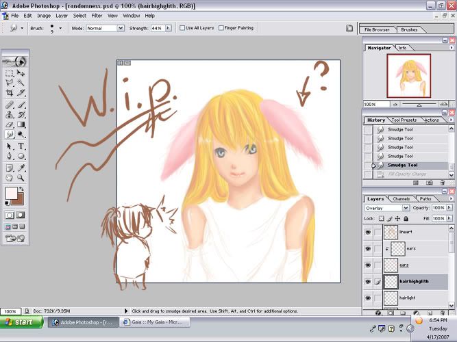
Task: Open the Filter menu
Action: coord(97,15)
